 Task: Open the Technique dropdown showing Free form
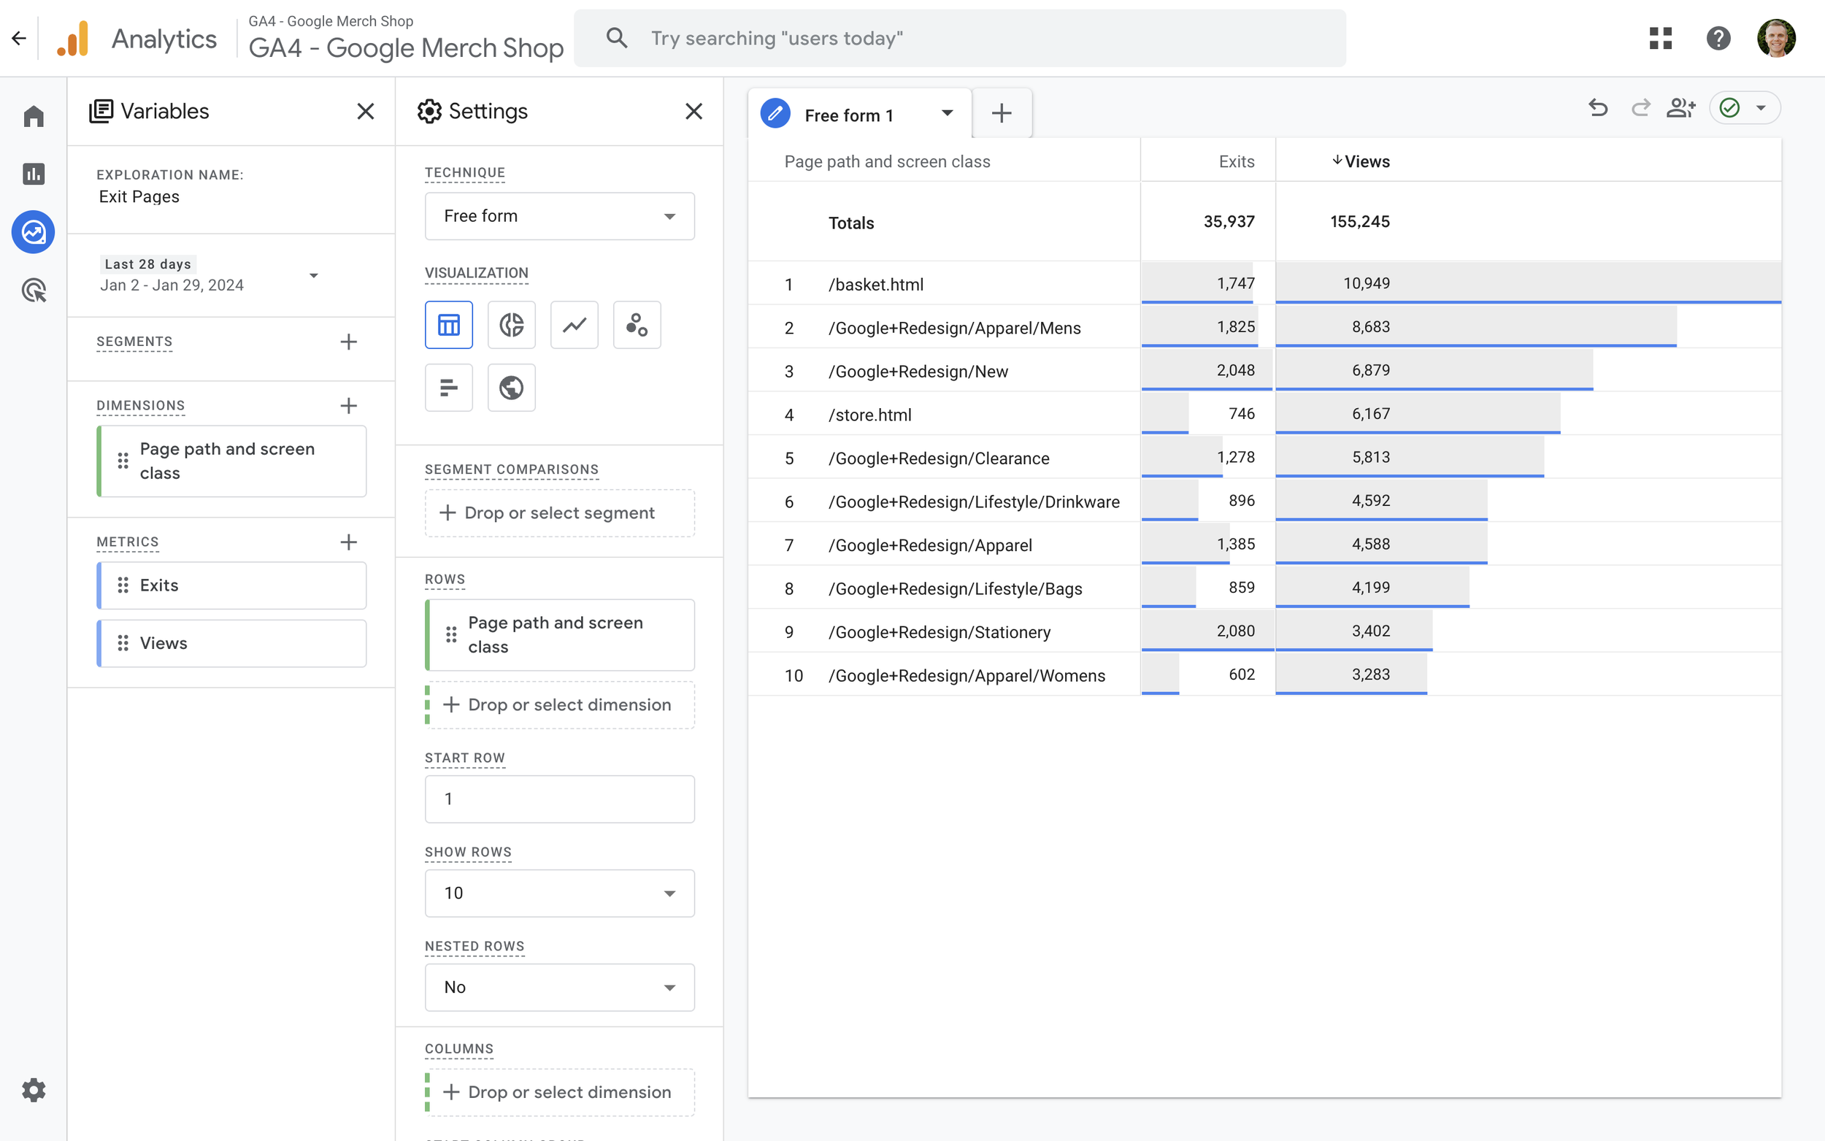pyautogui.click(x=558, y=216)
